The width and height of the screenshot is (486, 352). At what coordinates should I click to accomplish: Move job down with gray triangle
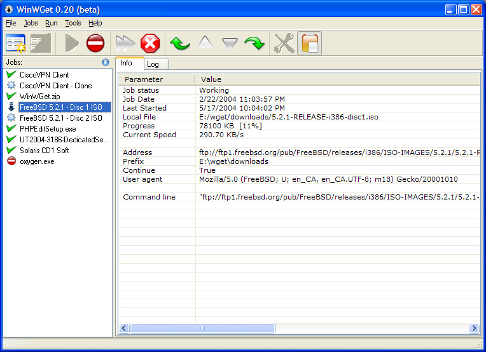coord(230,44)
